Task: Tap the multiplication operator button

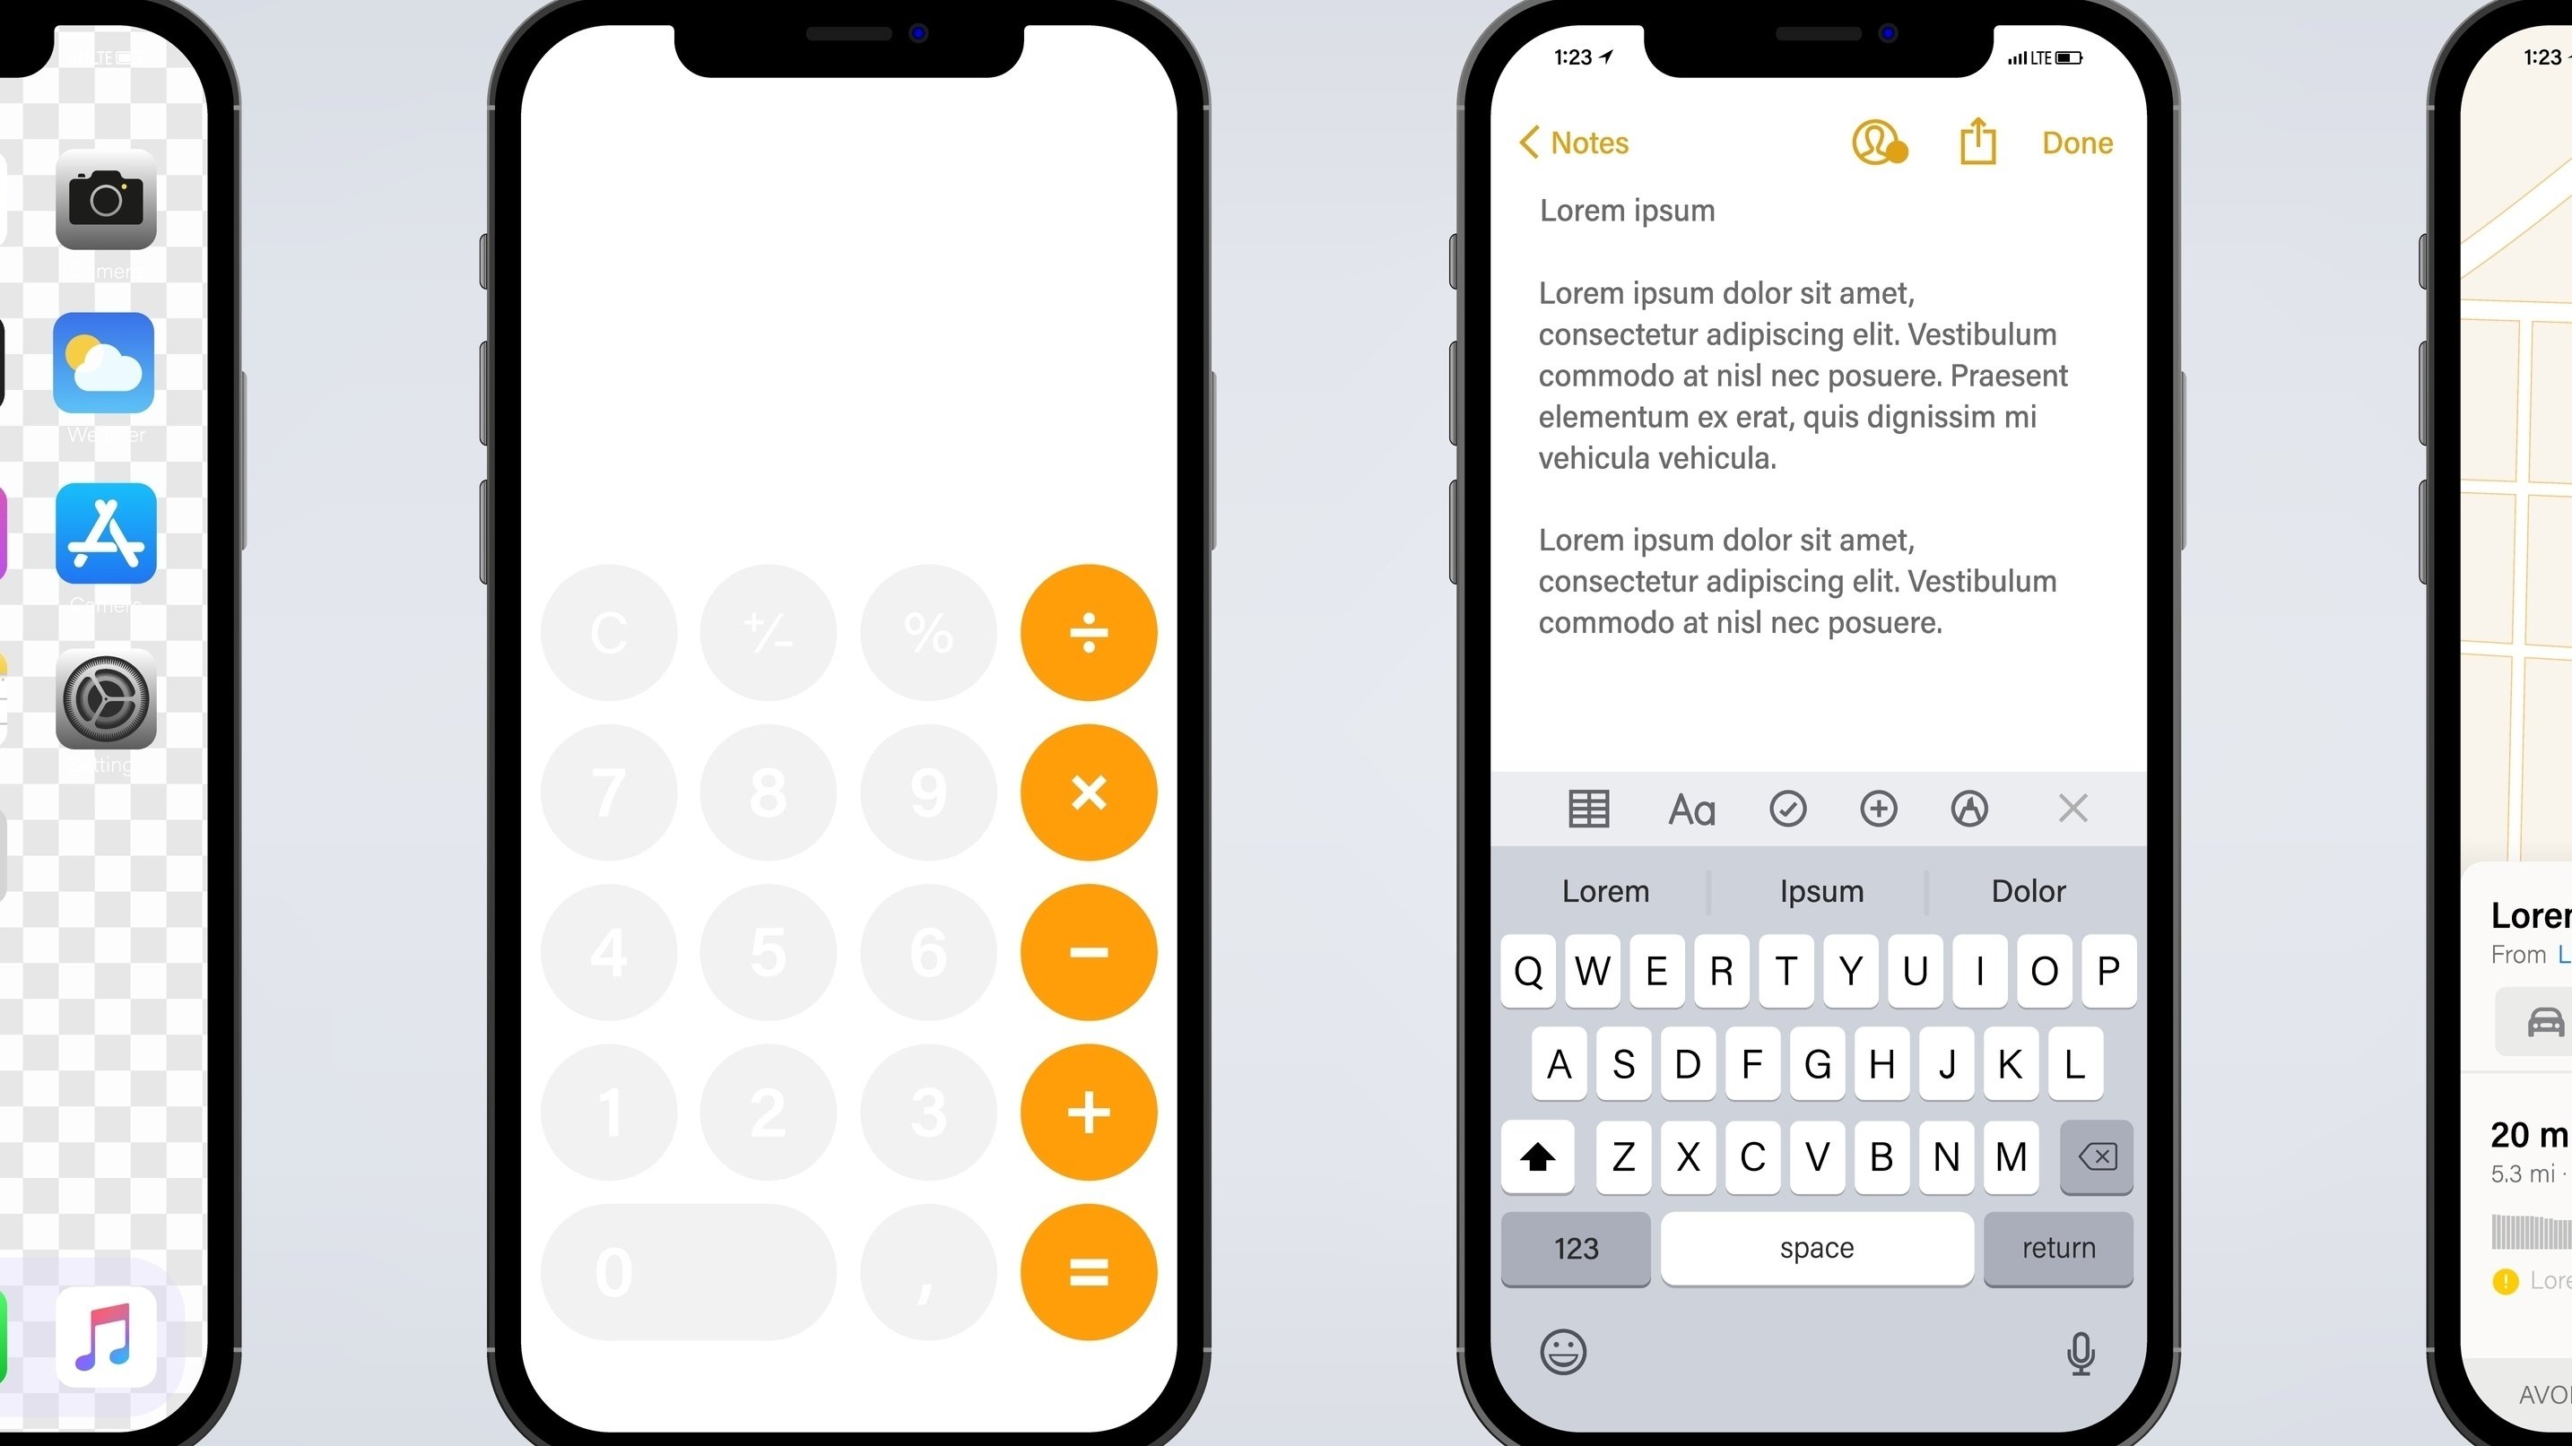Action: [x=1090, y=791]
